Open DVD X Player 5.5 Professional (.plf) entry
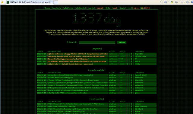 tap(72, 109)
